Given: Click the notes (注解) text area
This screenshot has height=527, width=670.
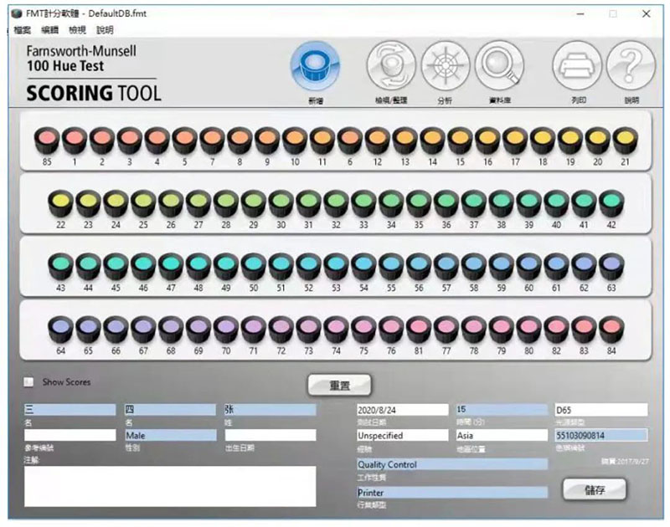Looking at the screenshot, I should coord(170,486).
